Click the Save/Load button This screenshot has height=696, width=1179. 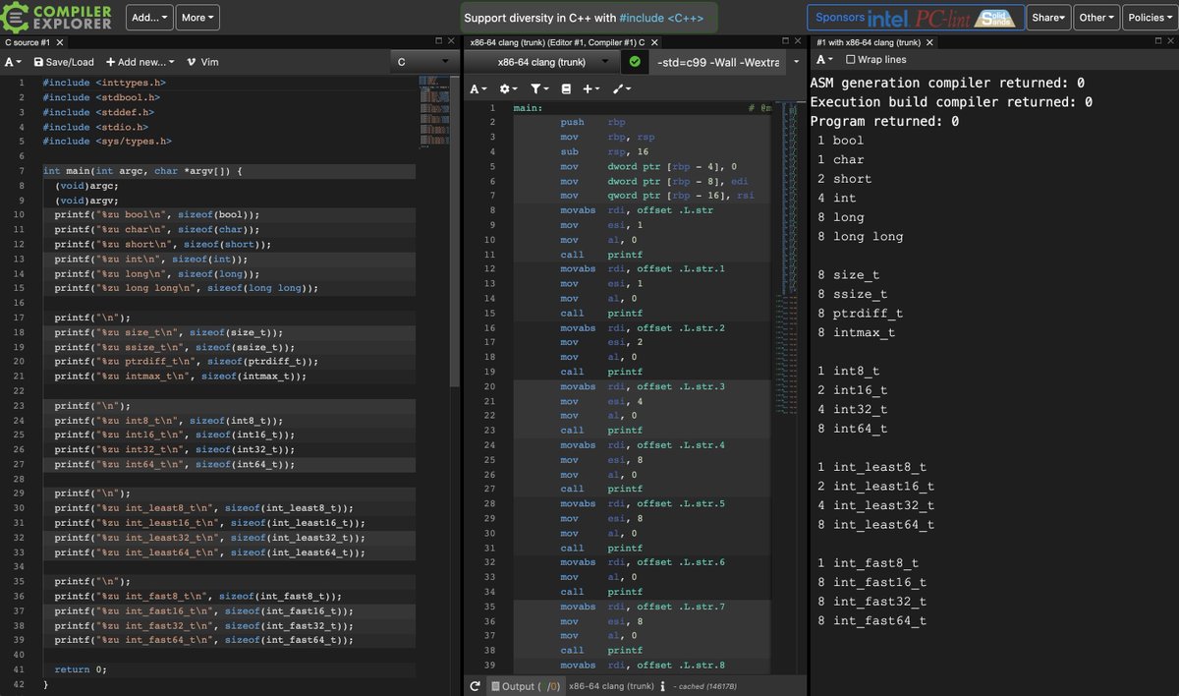[64, 62]
